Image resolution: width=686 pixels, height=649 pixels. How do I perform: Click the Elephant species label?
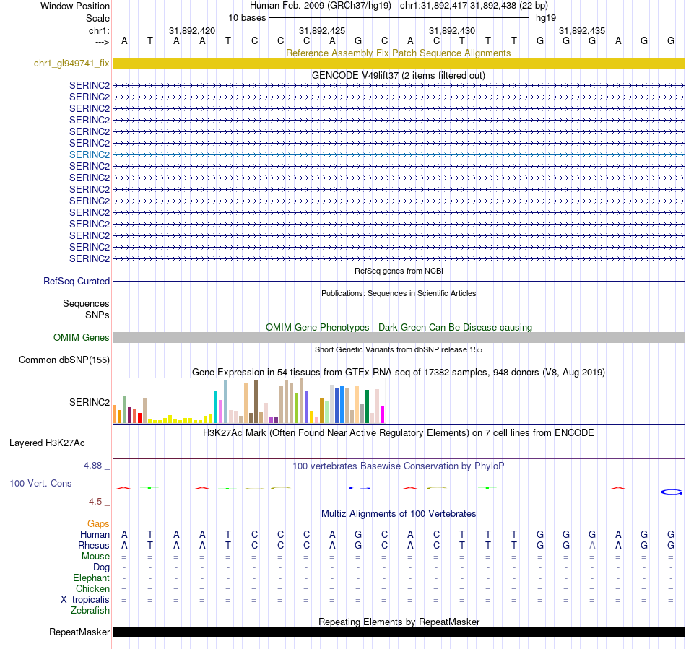(x=91, y=578)
